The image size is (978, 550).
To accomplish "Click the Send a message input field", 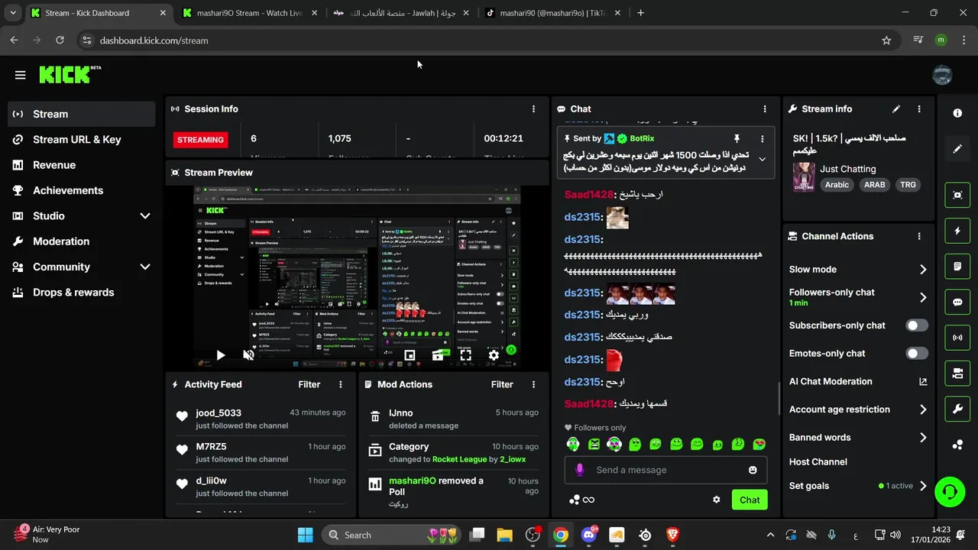I will [x=665, y=471].
